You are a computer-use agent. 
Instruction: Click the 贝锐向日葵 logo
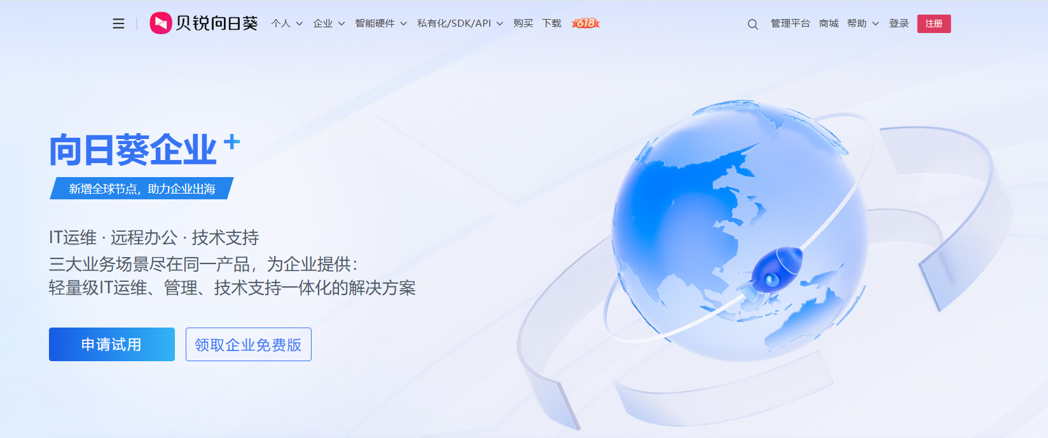203,23
